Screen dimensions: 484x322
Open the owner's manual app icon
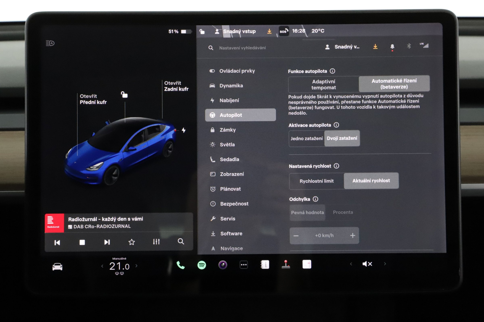(265, 265)
